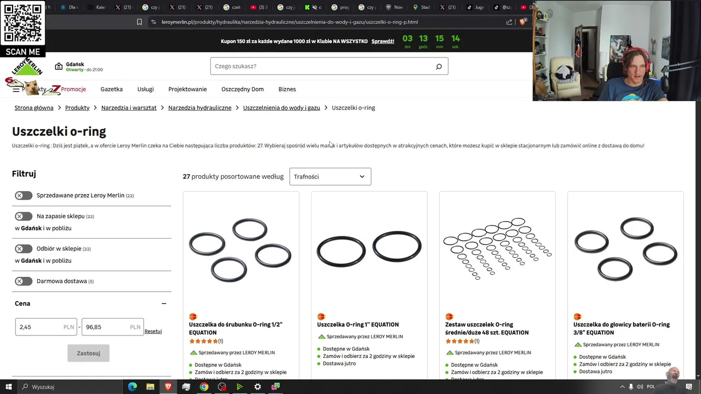Toggle Sprzedawane przez Leroy Merlin filter
The width and height of the screenshot is (701, 394).
(24, 195)
